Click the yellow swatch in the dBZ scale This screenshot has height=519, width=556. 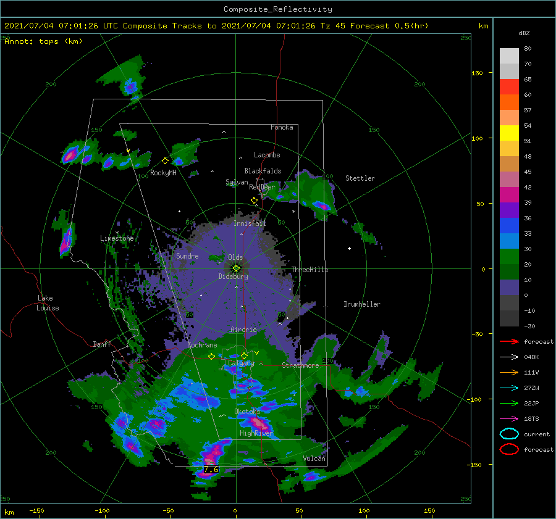pos(509,133)
